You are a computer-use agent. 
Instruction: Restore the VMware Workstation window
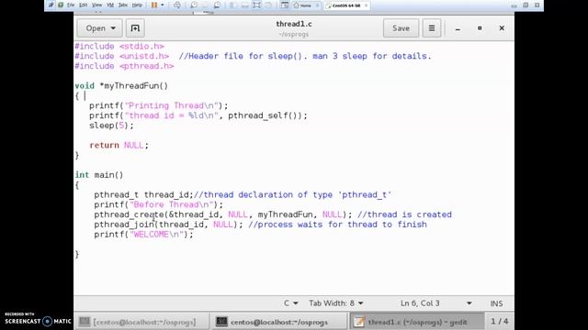[526, 5]
